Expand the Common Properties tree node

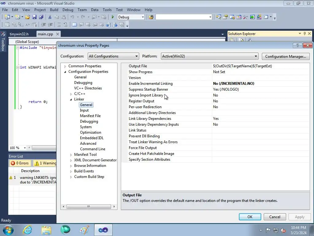(65, 66)
